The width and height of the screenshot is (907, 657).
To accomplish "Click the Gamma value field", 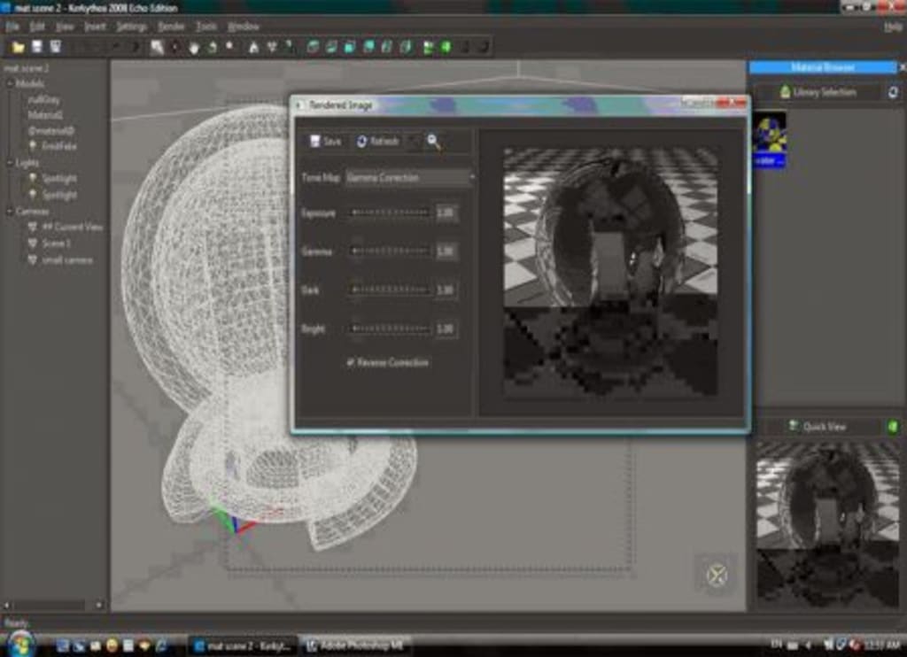I will [446, 251].
